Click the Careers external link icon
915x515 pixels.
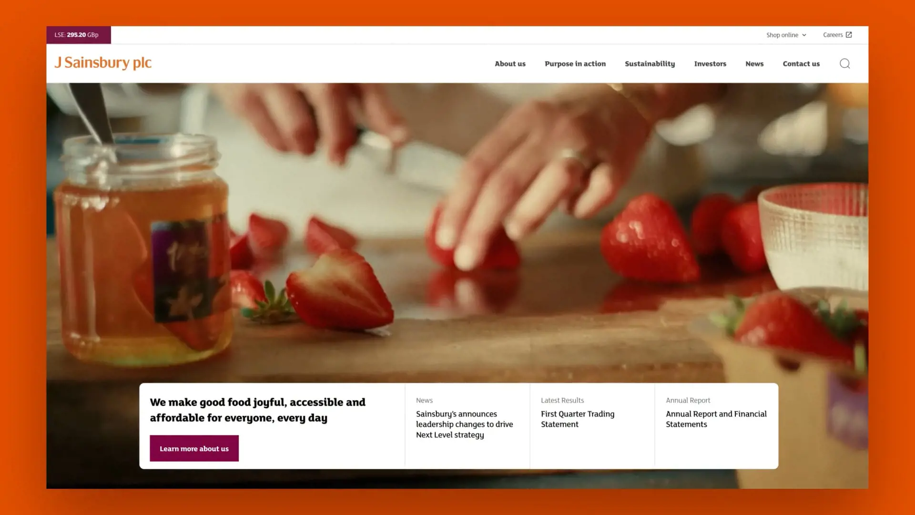(x=849, y=35)
